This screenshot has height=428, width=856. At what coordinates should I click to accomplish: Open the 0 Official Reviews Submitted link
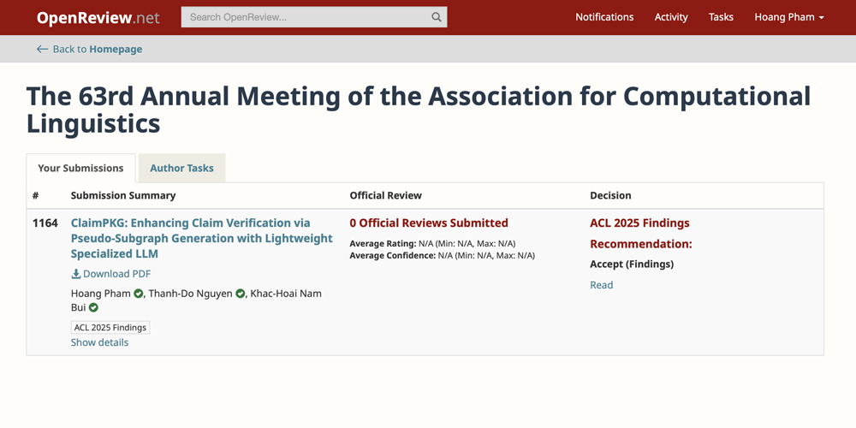(429, 223)
